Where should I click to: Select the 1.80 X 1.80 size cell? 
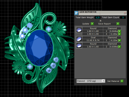tap(93, 31)
